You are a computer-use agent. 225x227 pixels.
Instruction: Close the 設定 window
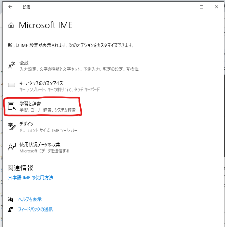click(217, 7)
